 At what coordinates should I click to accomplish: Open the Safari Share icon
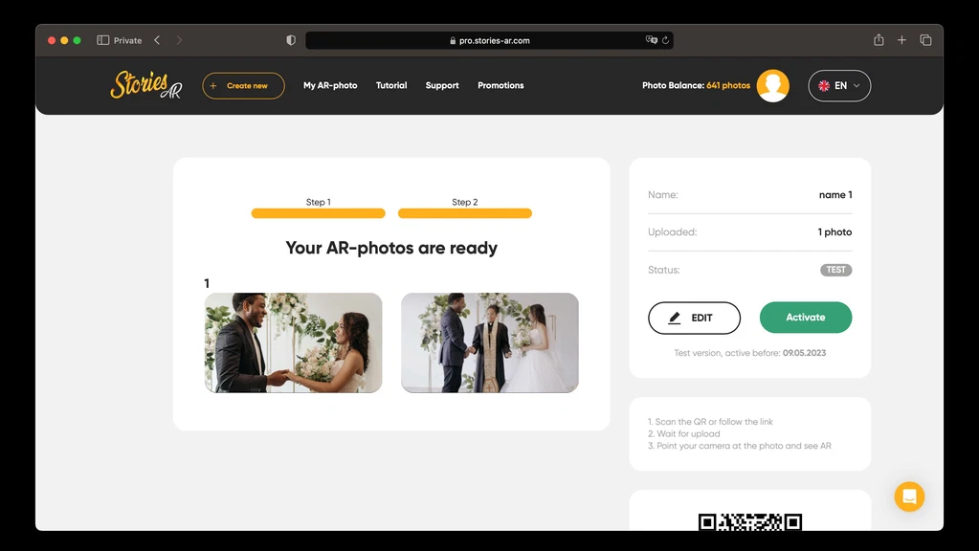click(x=879, y=40)
